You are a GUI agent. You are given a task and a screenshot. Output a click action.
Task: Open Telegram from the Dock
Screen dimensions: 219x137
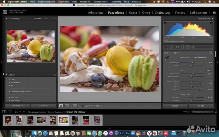pos(95,133)
